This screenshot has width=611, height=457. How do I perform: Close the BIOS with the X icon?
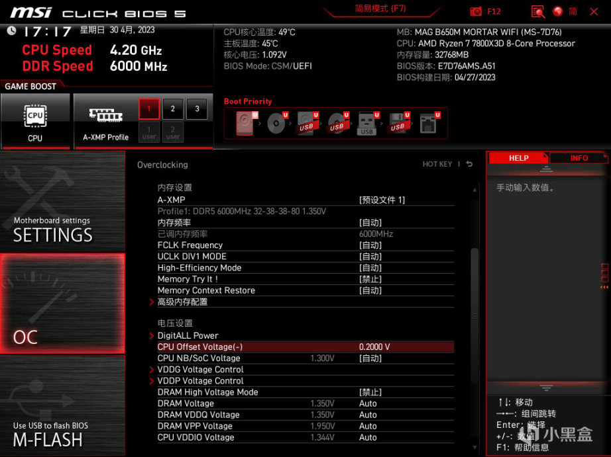594,12
